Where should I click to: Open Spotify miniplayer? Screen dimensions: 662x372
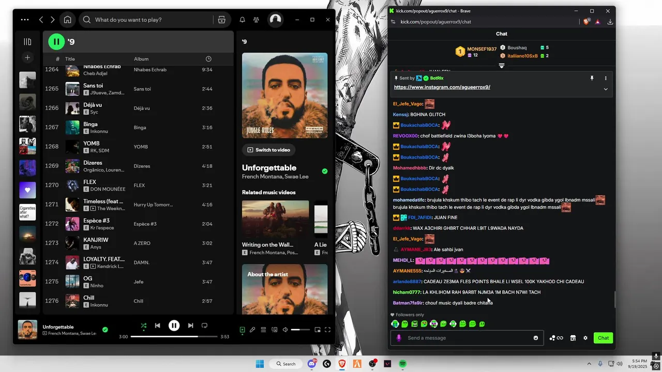tap(318, 330)
